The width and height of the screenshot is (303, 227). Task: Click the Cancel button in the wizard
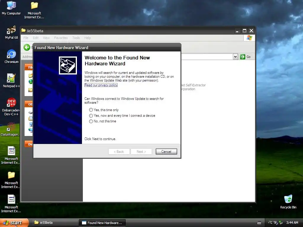point(166,152)
